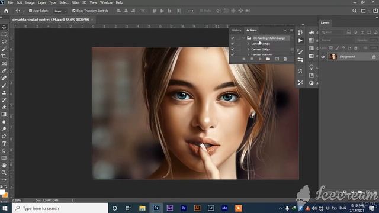379x213 pixels.
Task: Hide the Background layer eye icon
Action: (x=323, y=57)
